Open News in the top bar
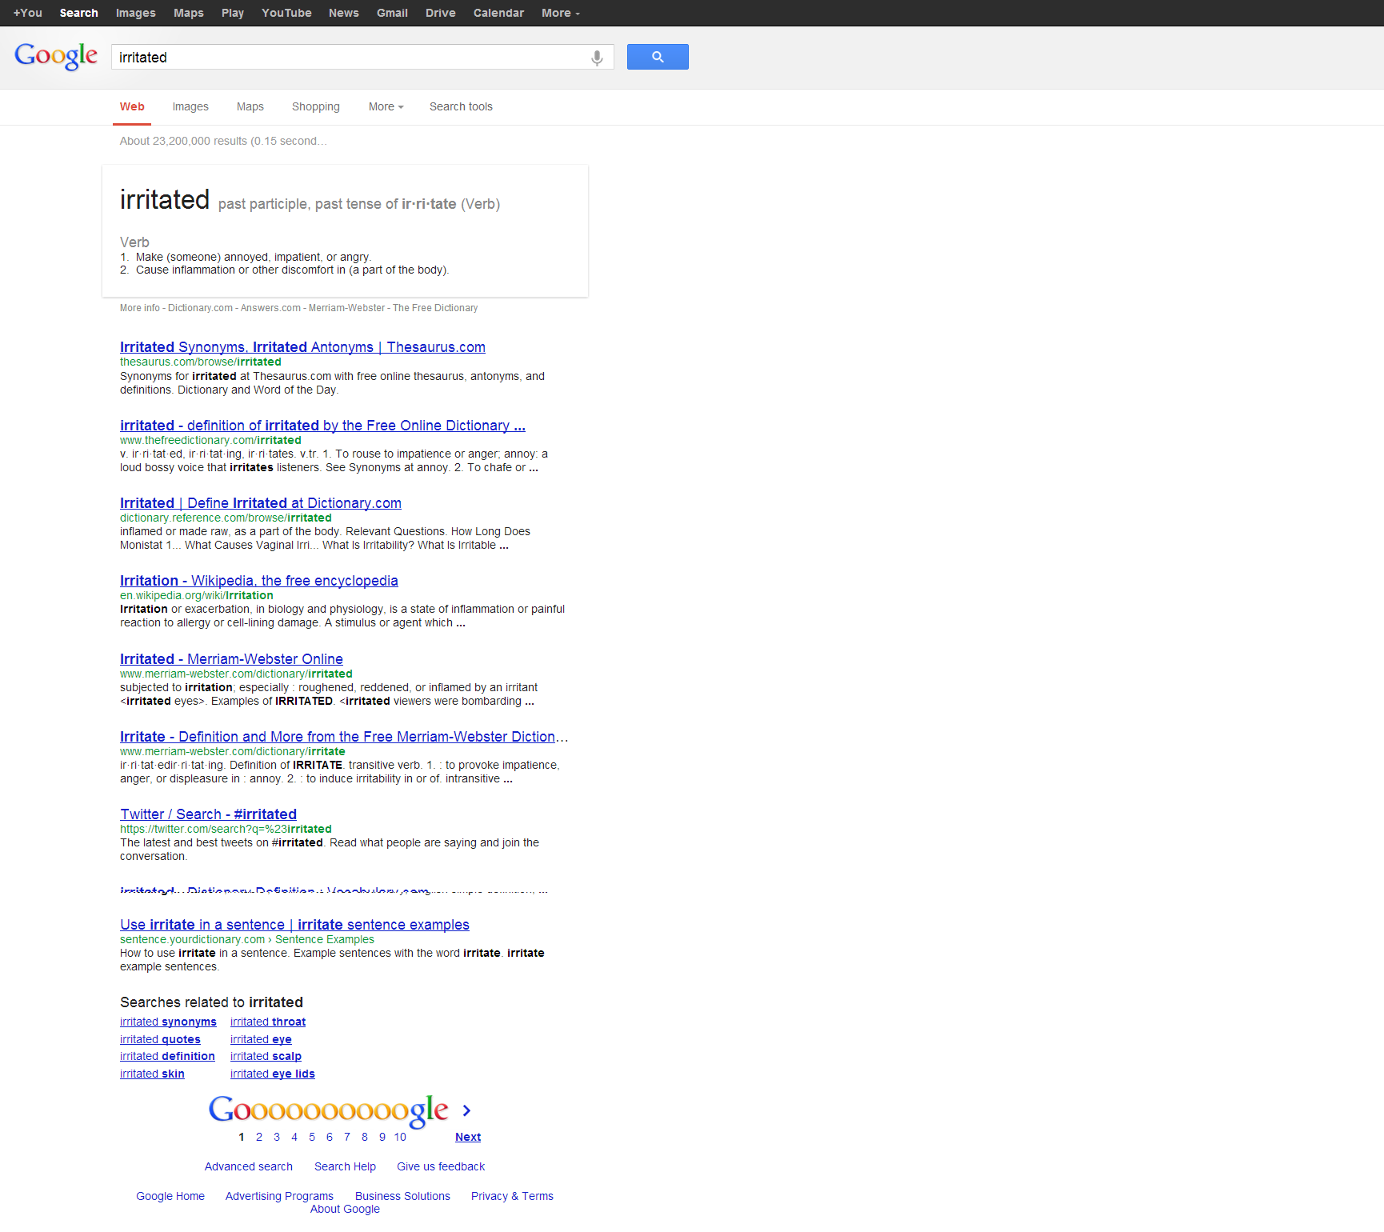 point(343,13)
